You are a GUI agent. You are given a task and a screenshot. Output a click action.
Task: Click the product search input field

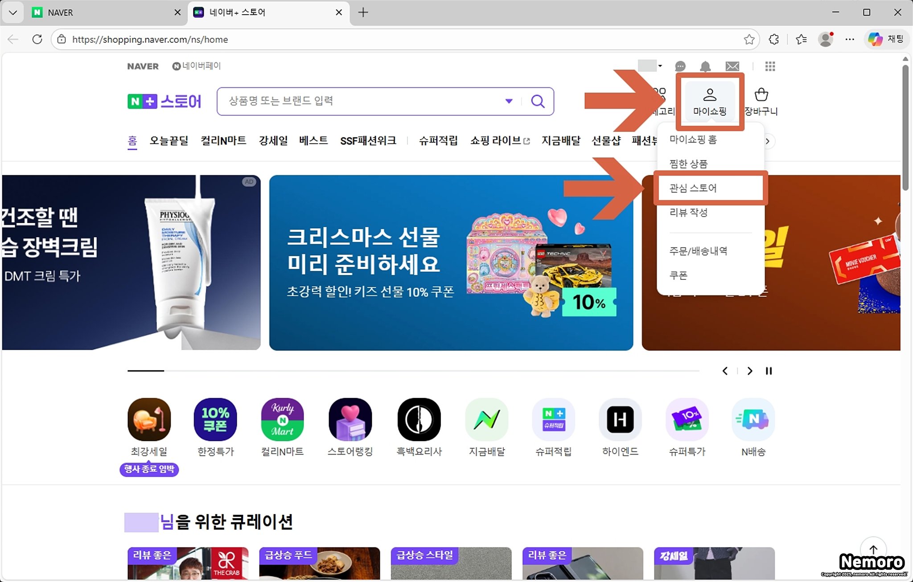[x=357, y=101]
